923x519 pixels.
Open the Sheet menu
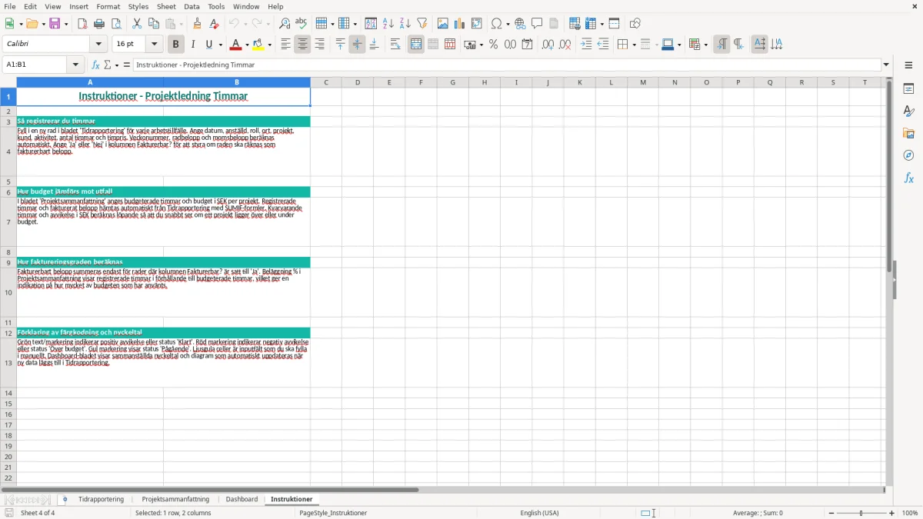(x=166, y=6)
